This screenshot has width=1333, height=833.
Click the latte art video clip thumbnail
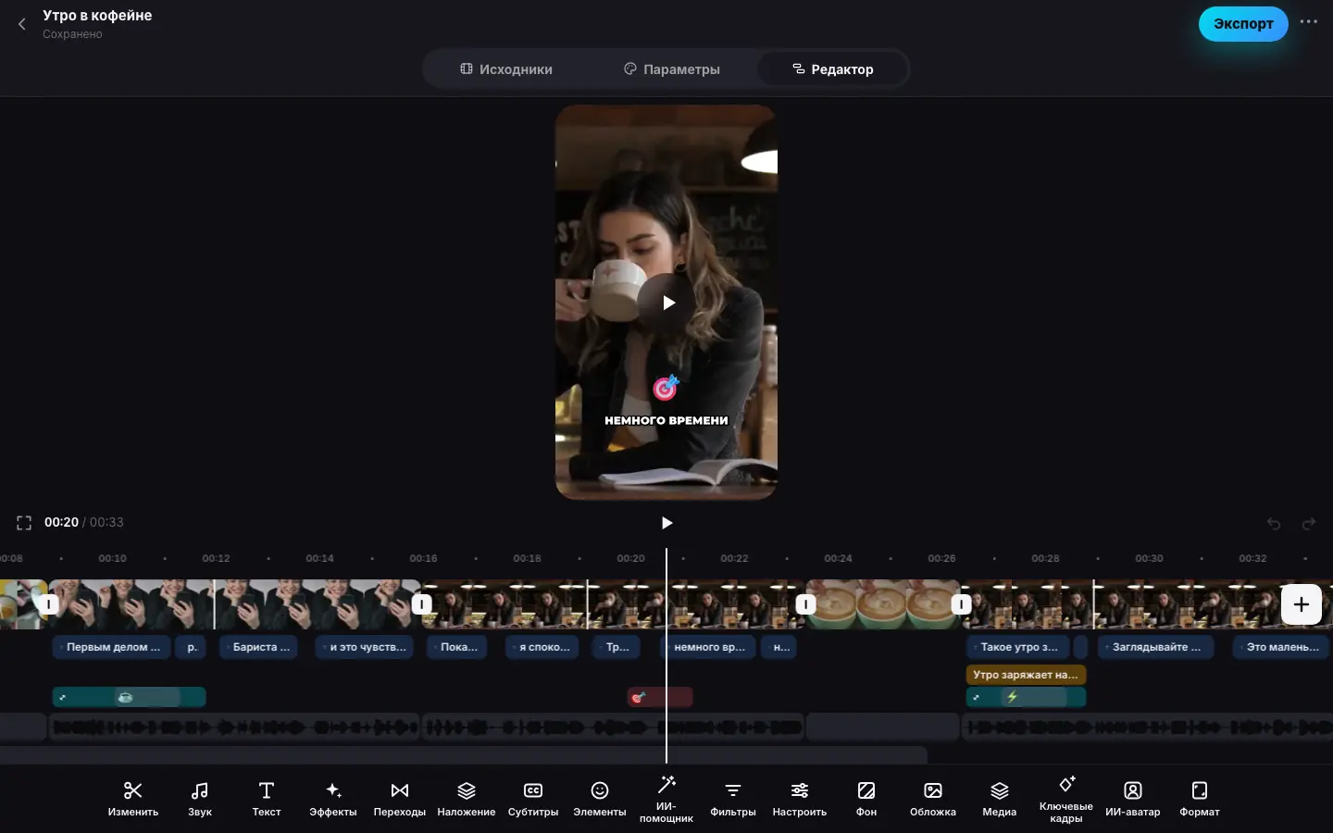(883, 604)
